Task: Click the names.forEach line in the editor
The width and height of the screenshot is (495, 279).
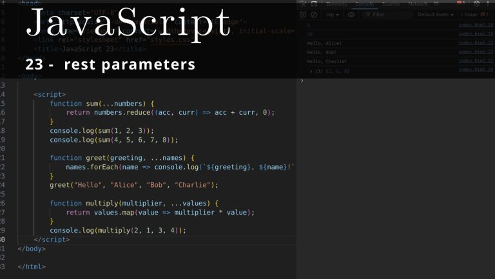Action: (x=180, y=167)
